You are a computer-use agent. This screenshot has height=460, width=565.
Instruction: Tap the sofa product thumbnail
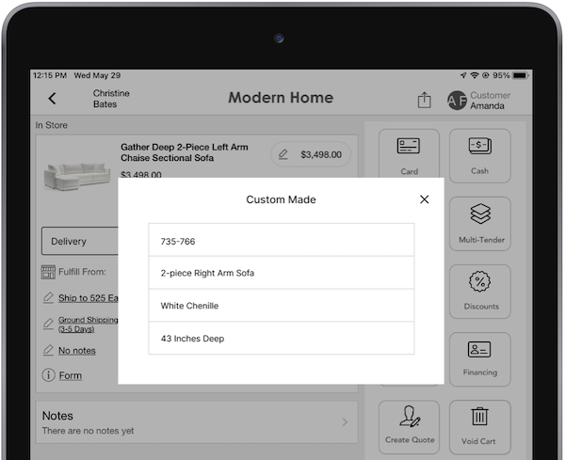pyautogui.click(x=77, y=176)
